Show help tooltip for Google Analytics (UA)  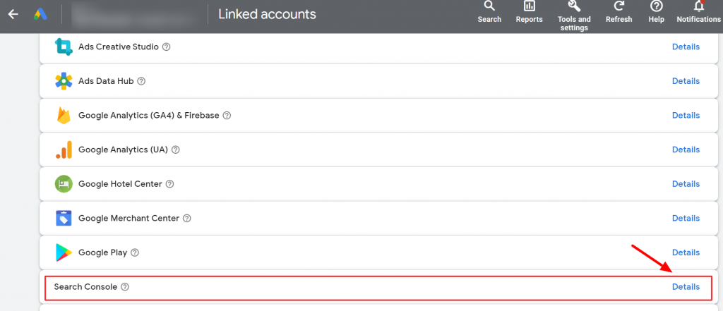tap(176, 150)
